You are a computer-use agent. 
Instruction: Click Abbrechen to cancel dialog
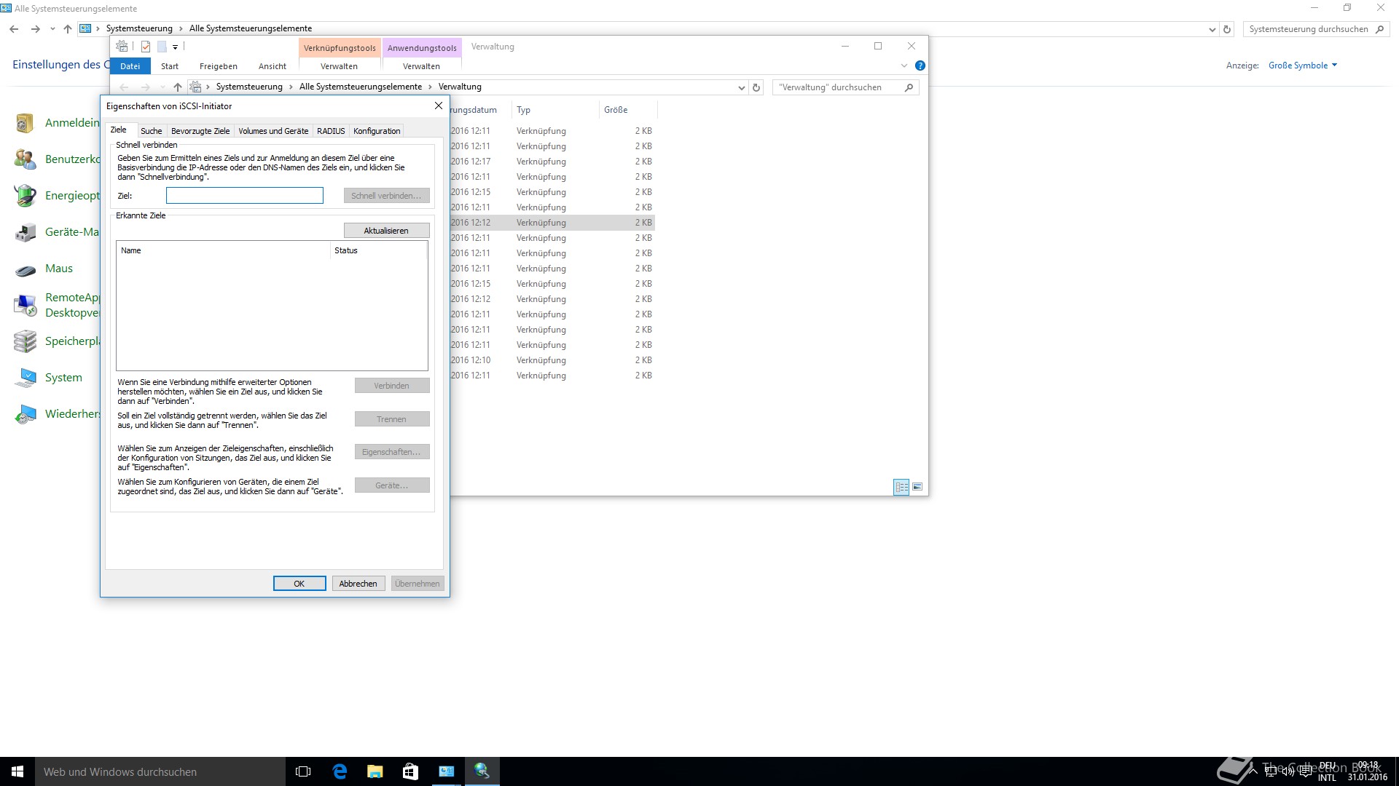(x=358, y=584)
